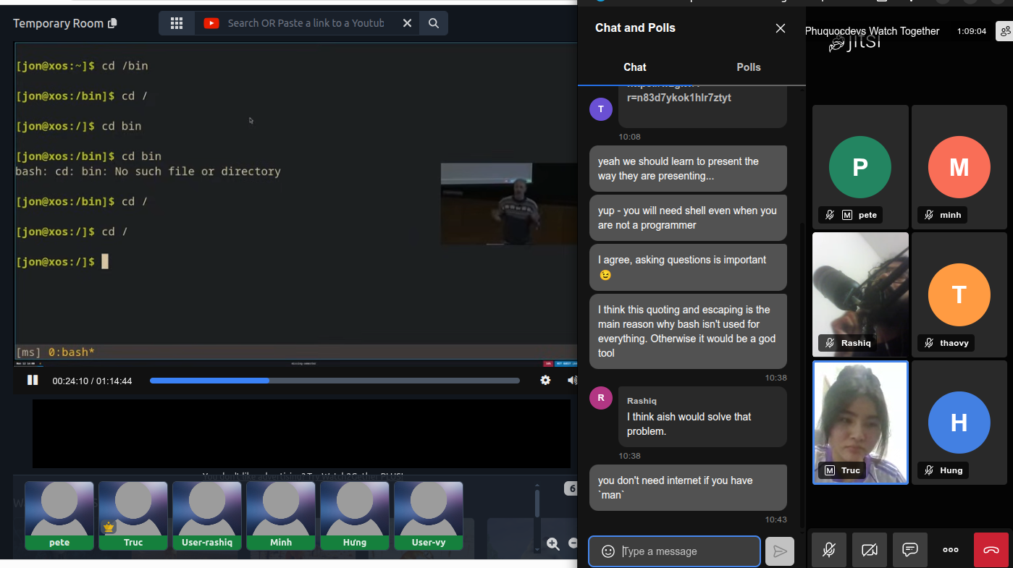Zoom in on user thumbnails
The height and width of the screenshot is (568, 1013).
552,543
